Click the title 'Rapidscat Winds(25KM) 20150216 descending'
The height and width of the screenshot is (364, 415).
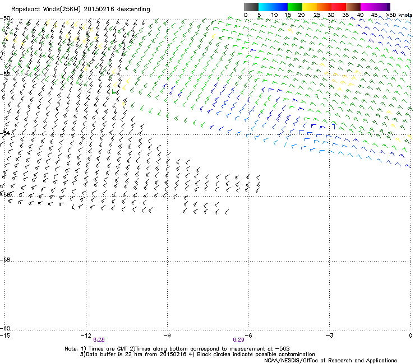click(x=80, y=10)
